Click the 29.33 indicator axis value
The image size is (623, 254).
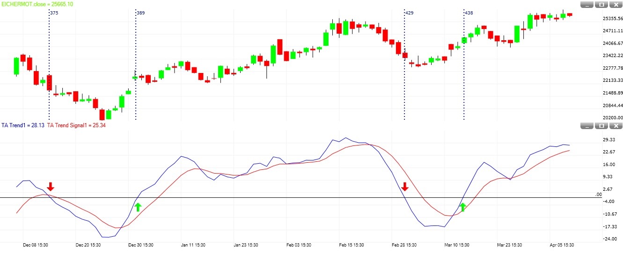(608, 140)
